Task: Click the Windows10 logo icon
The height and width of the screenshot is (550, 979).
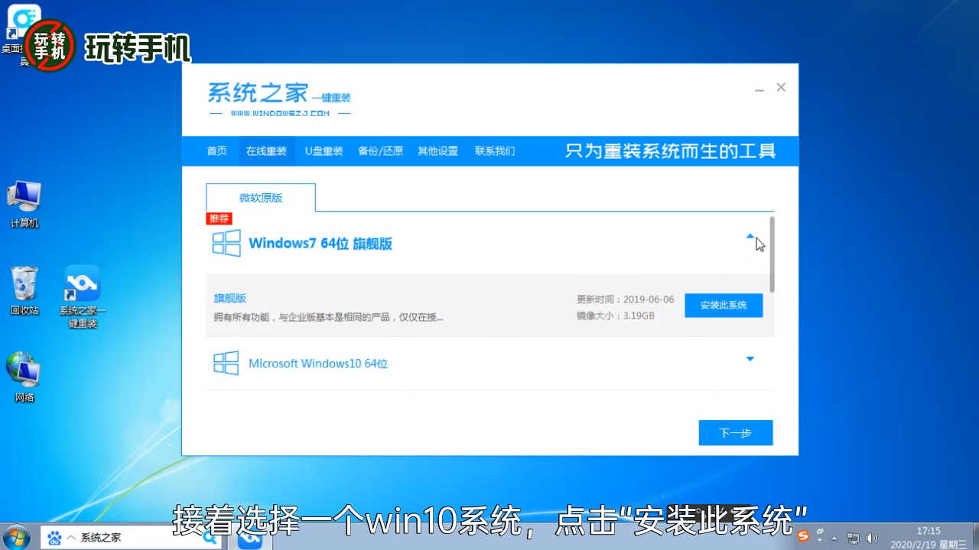Action: pyautogui.click(x=226, y=364)
